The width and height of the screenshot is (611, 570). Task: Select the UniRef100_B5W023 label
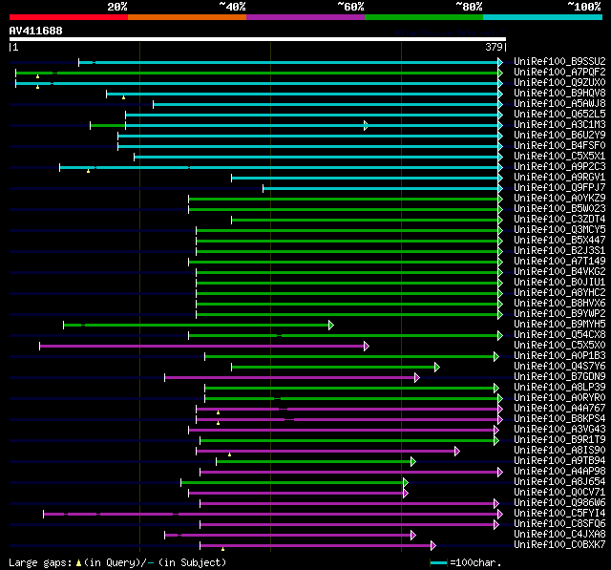click(x=559, y=209)
